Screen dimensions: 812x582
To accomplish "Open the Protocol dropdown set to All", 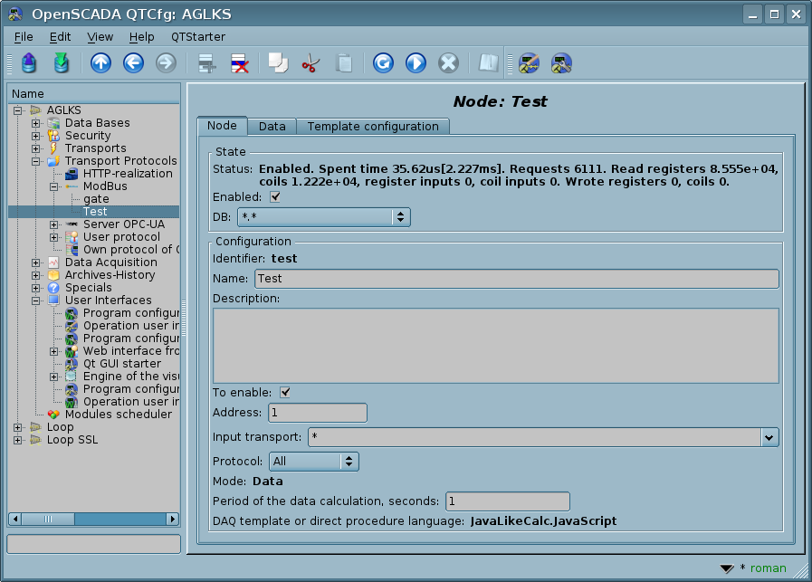I will (x=313, y=462).
